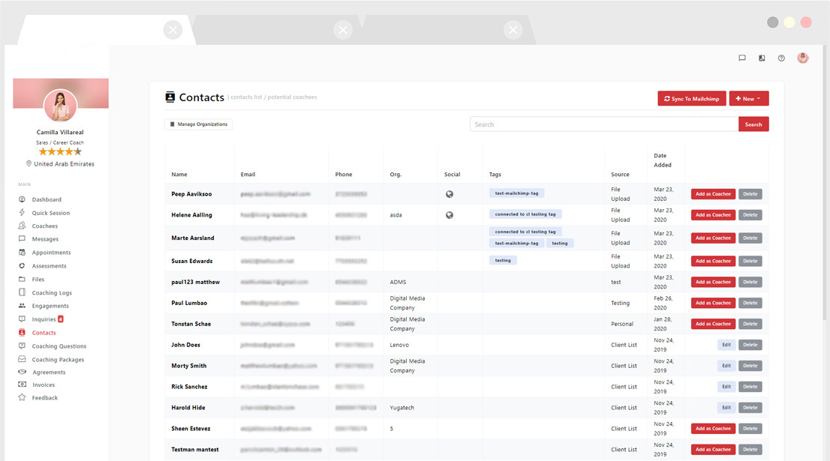Open the Dashboard menu item
Image resolution: width=830 pixels, height=461 pixels.
click(x=47, y=199)
